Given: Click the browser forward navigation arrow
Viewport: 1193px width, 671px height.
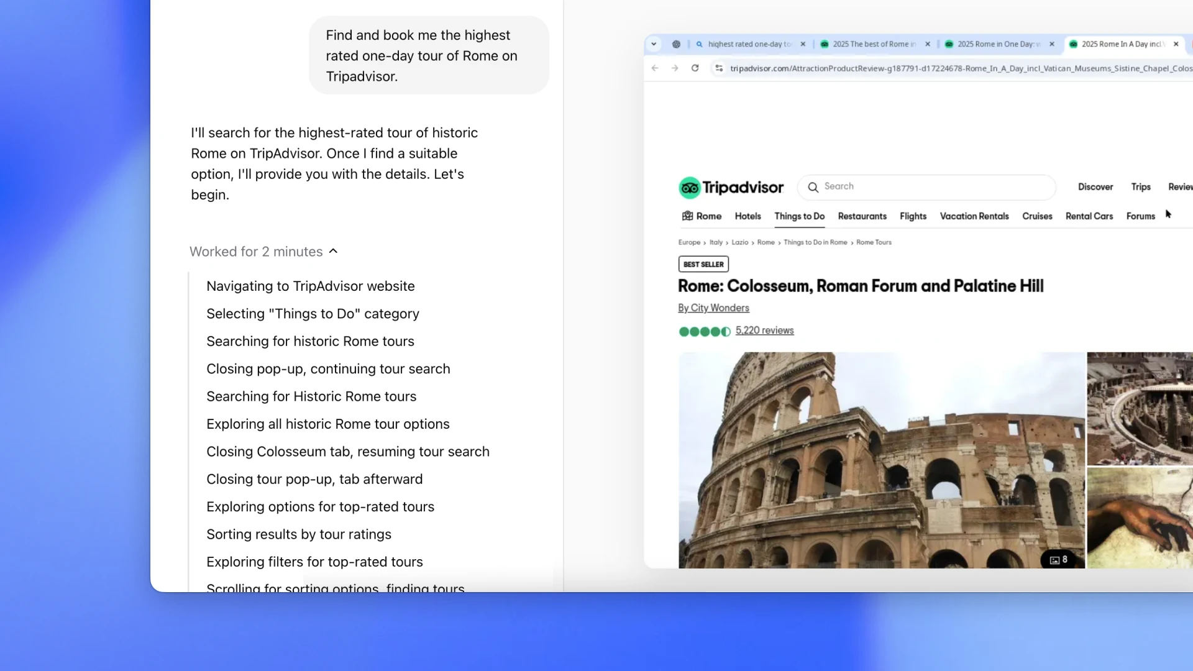Looking at the screenshot, I should tap(674, 67).
